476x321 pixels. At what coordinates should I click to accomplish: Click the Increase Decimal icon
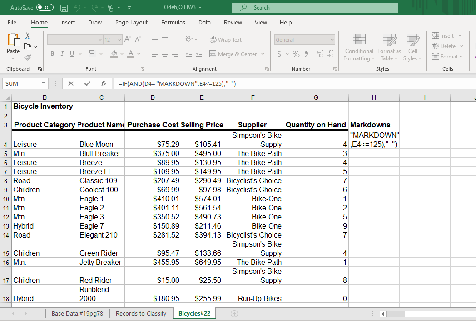pyautogui.click(x=319, y=53)
